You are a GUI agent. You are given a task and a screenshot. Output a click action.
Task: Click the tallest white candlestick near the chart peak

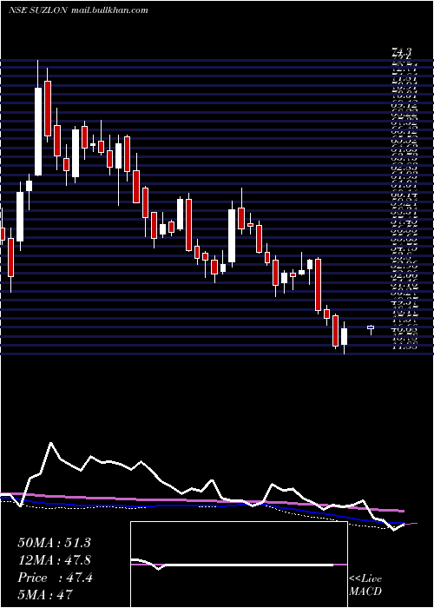point(38,131)
